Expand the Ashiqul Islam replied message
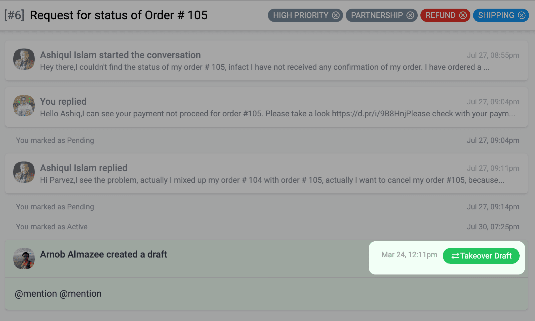535x321 pixels. tap(267, 173)
